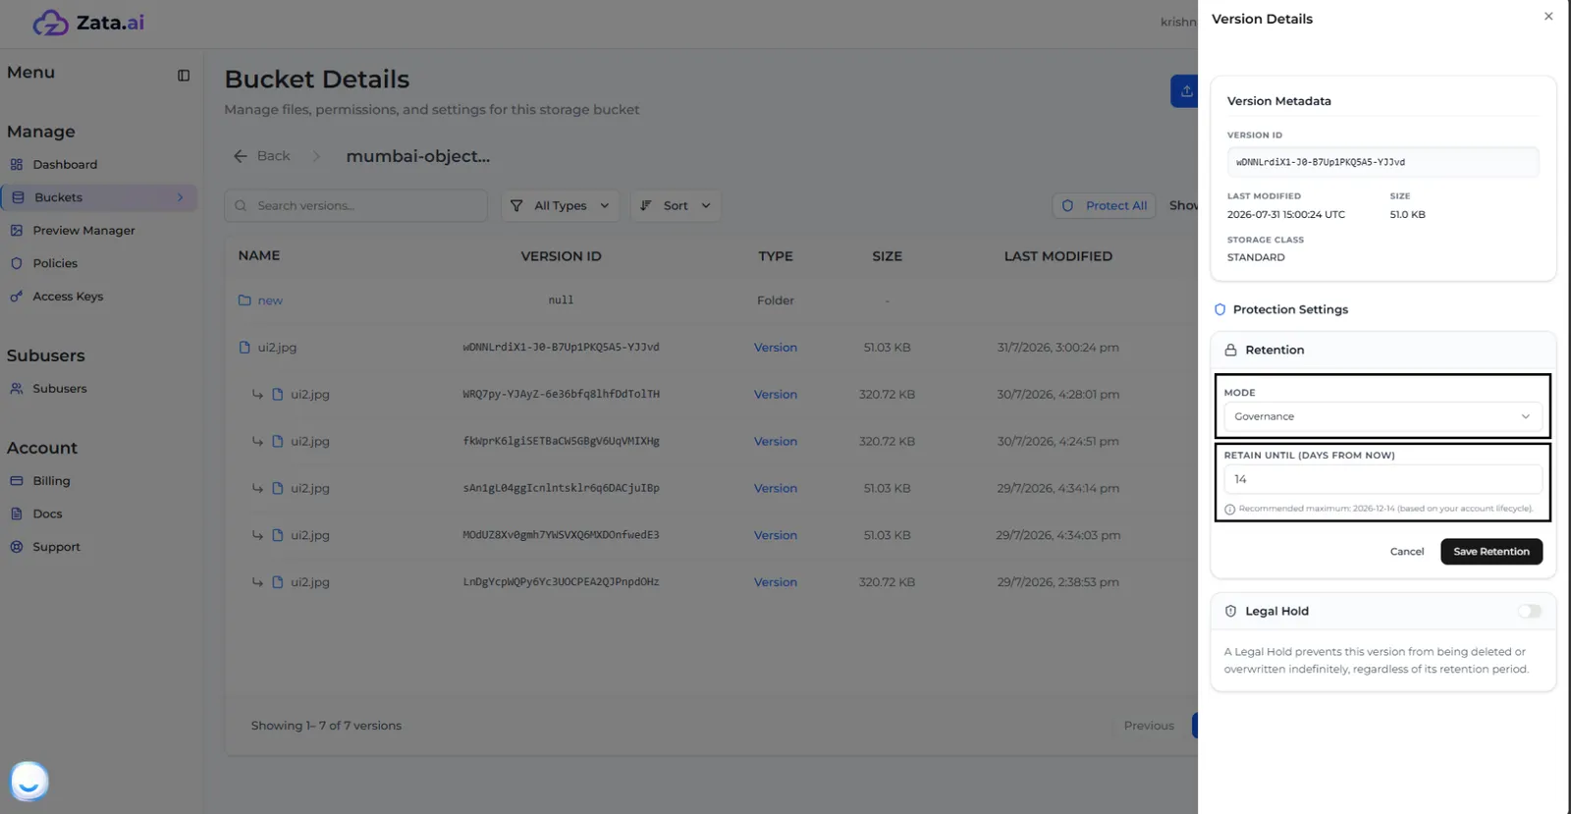Collapse the sidebar menu icon
Image resolution: width=1571 pixels, height=814 pixels.
click(184, 76)
